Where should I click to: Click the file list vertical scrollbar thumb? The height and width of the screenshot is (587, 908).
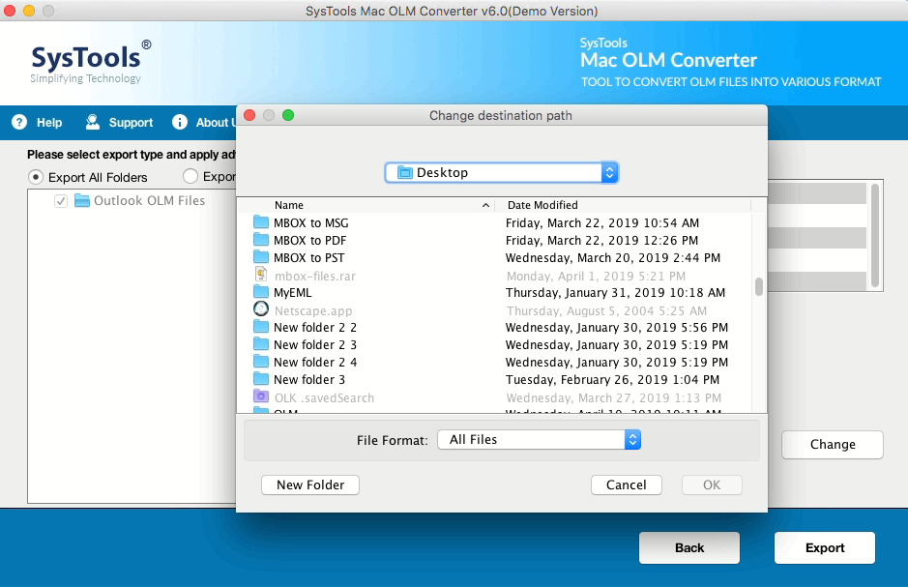click(758, 287)
